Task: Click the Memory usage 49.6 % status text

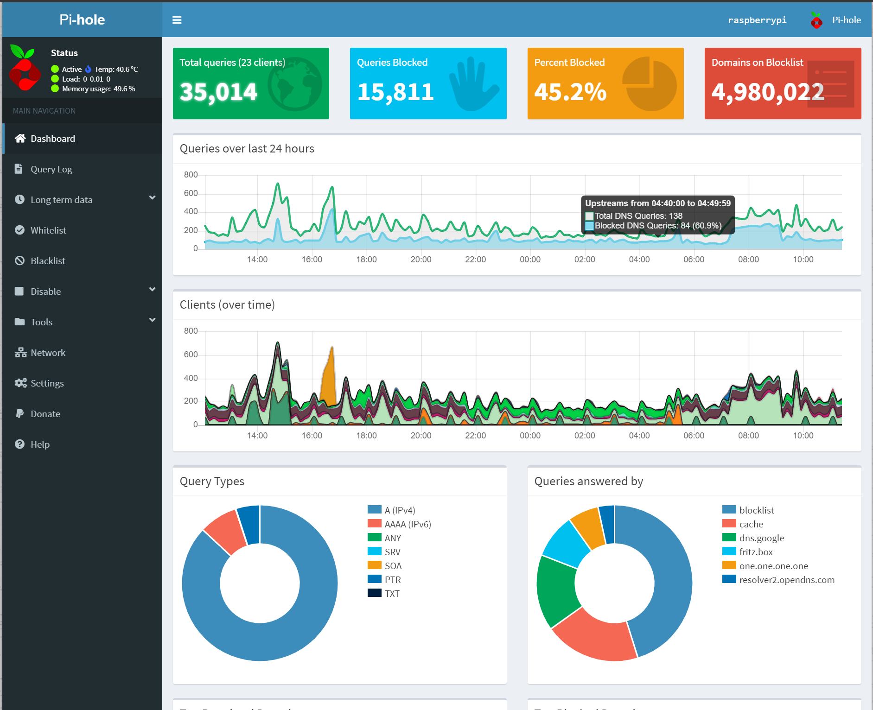Action: click(x=98, y=89)
